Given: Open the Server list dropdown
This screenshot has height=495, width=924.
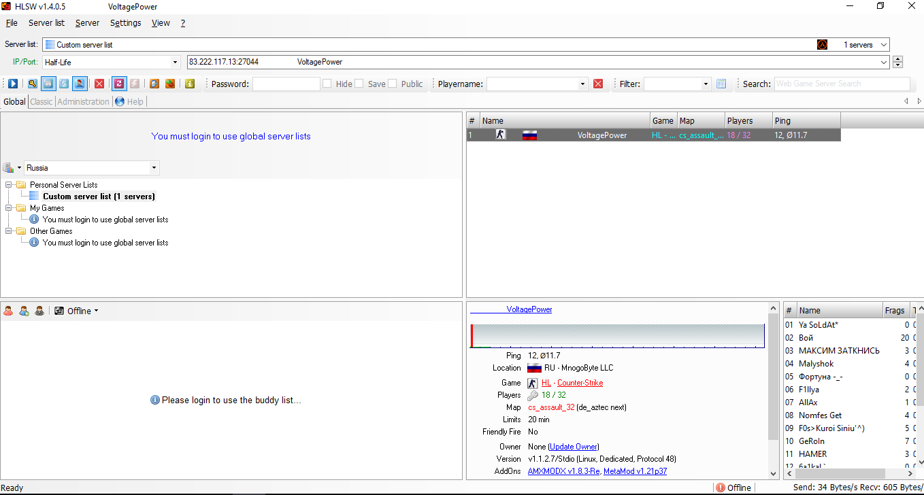Looking at the screenshot, I should [883, 45].
